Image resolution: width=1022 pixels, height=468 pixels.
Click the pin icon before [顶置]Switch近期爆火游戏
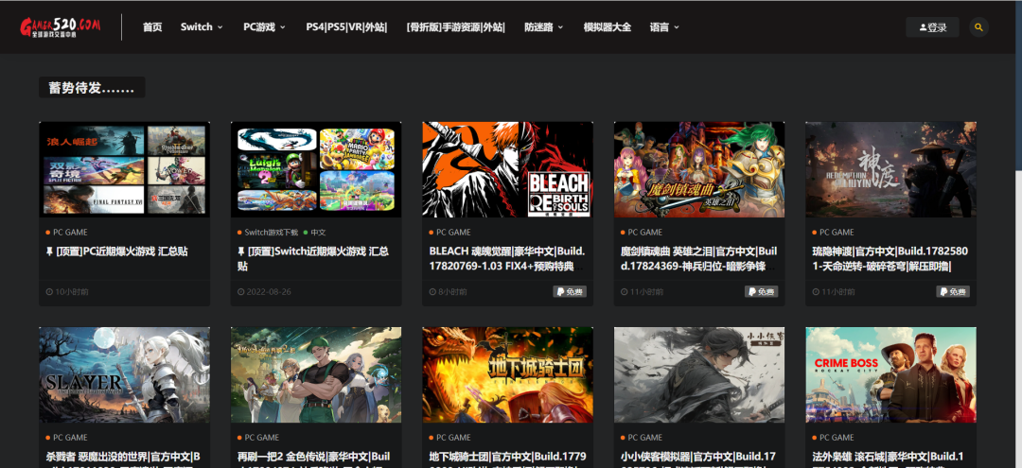coord(241,251)
